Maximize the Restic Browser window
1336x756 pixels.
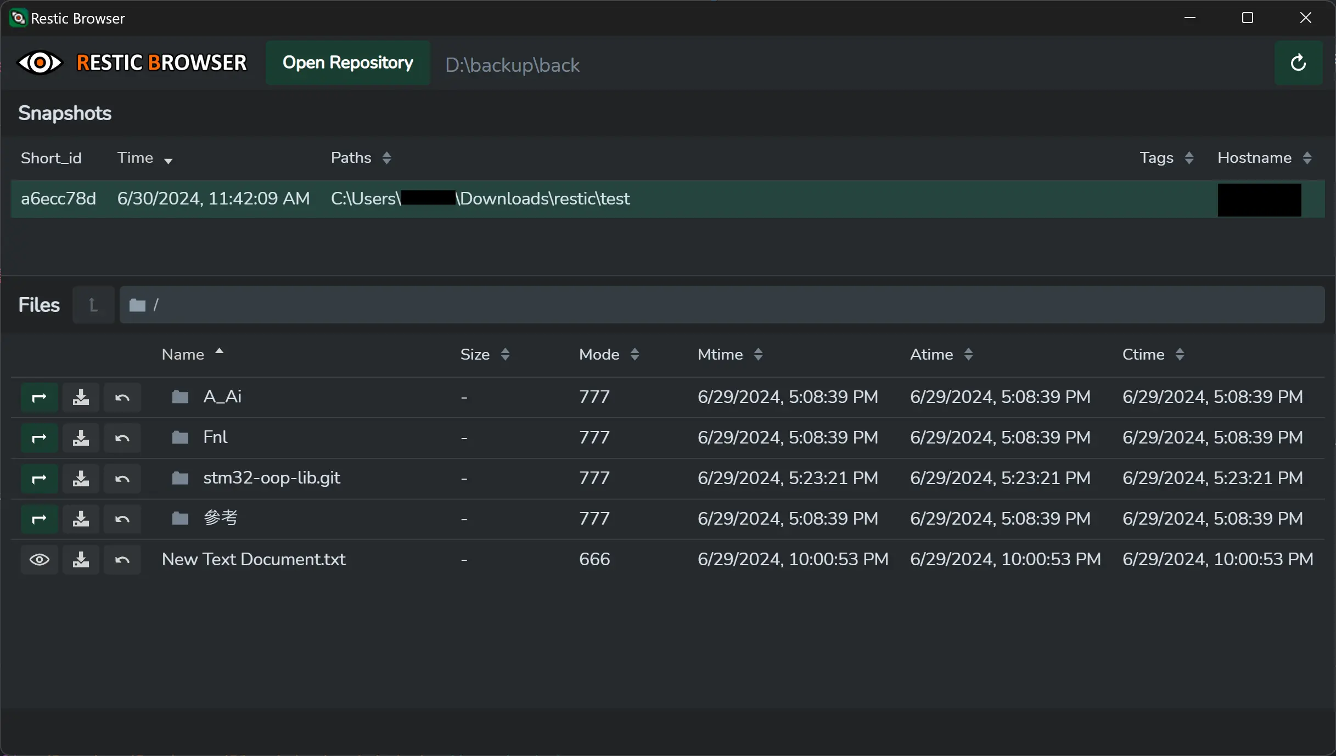coord(1248,18)
